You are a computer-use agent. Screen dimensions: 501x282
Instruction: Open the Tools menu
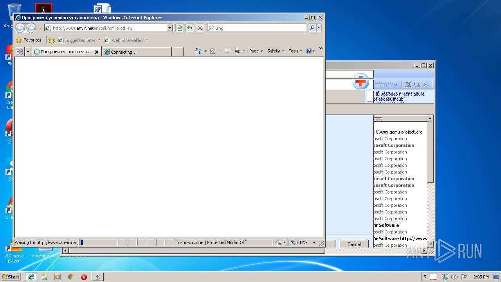click(296, 51)
